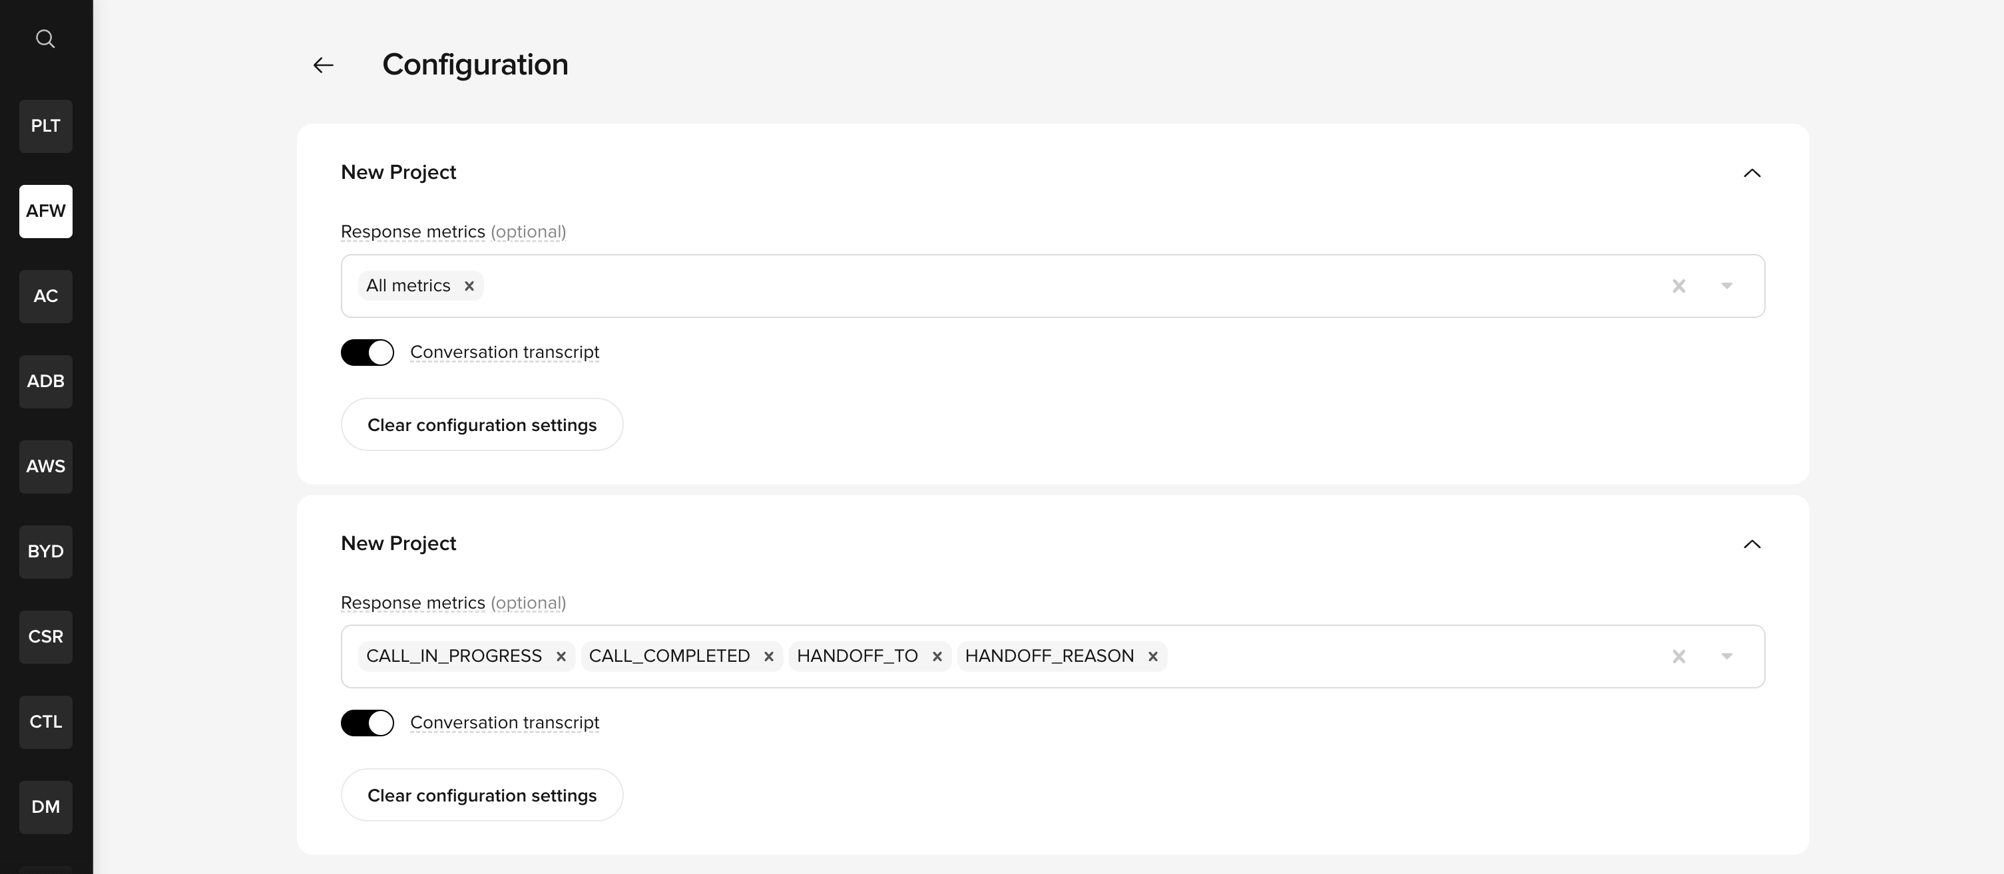The image size is (2004, 874).
Task: Open the first Response metrics dropdown
Action: point(1726,286)
